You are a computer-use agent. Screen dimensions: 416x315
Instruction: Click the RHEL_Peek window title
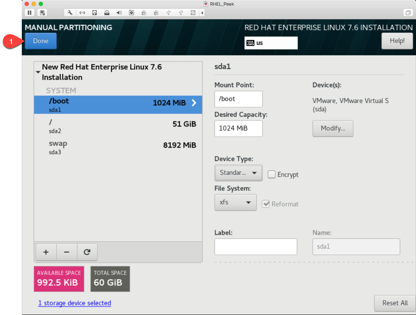pyautogui.click(x=222, y=4)
